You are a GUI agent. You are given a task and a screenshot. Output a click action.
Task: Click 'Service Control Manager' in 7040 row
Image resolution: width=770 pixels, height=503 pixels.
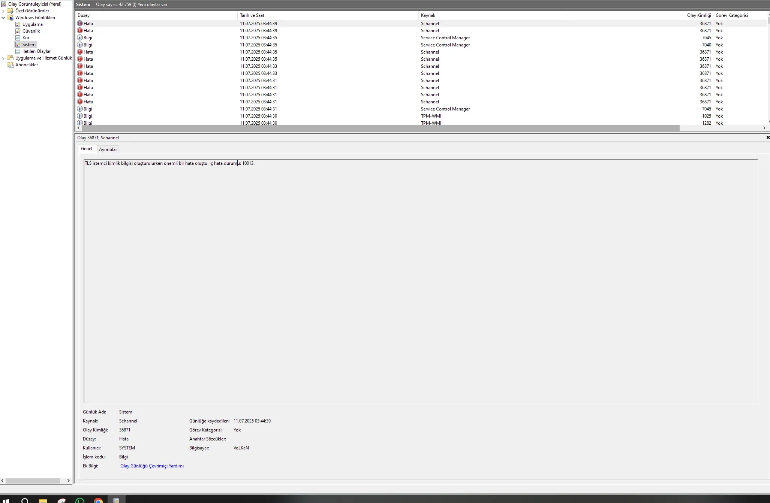click(445, 45)
